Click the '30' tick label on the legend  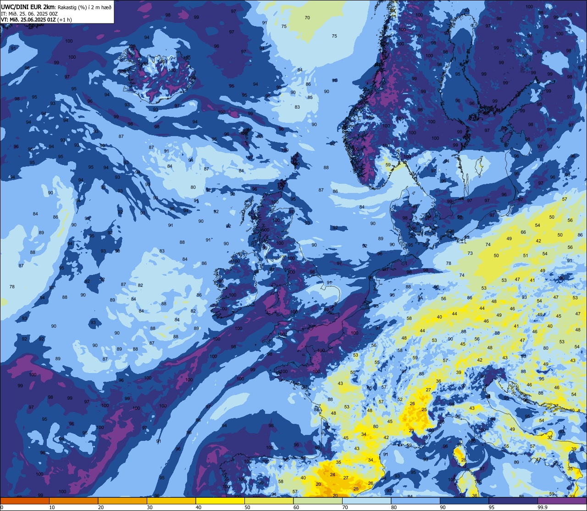(150, 507)
